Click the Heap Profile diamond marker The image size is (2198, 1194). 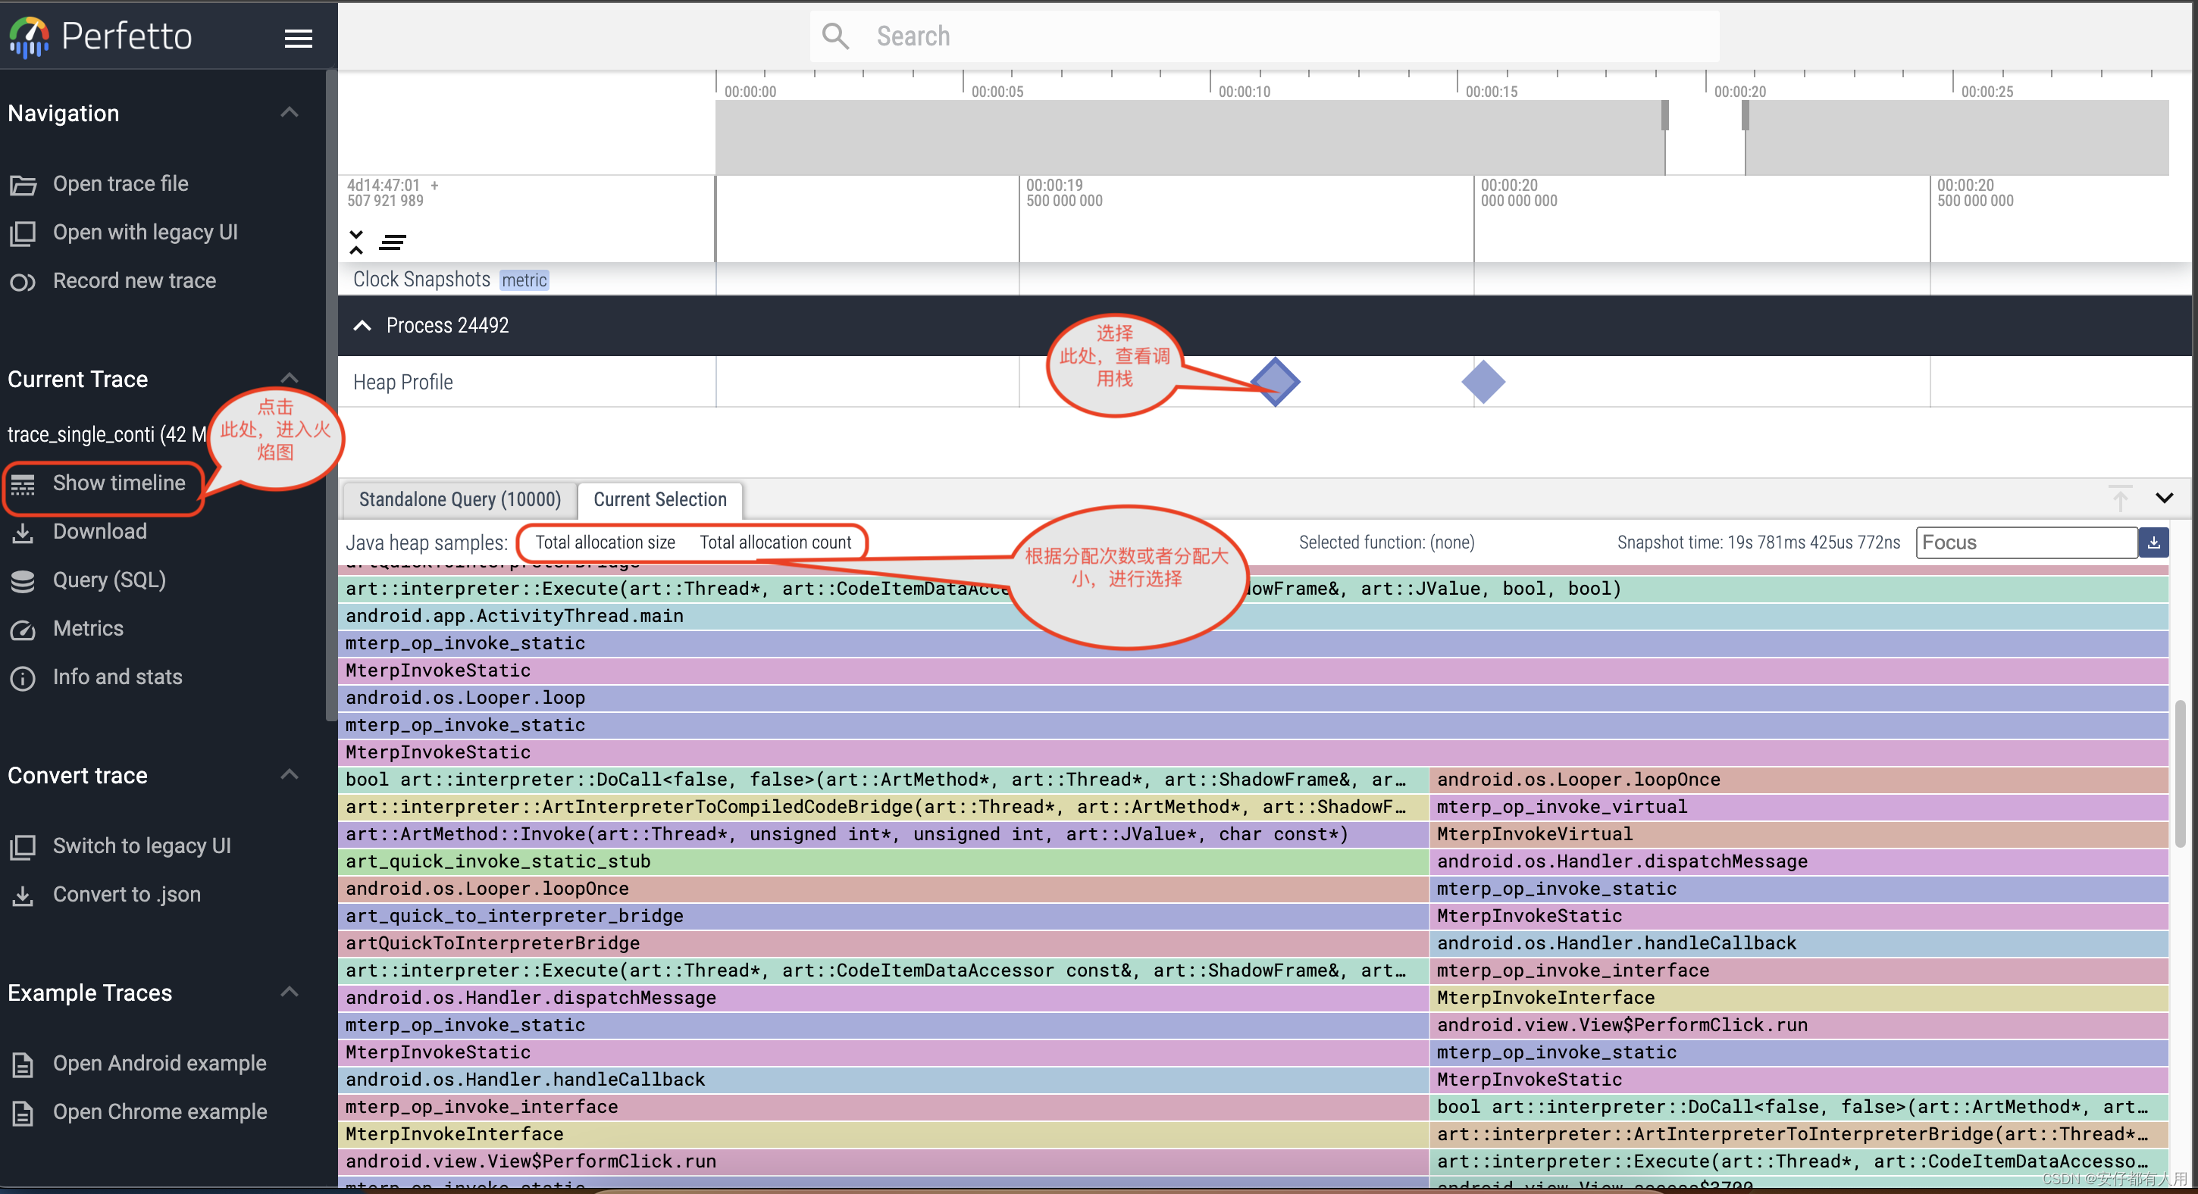point(1275,381)
